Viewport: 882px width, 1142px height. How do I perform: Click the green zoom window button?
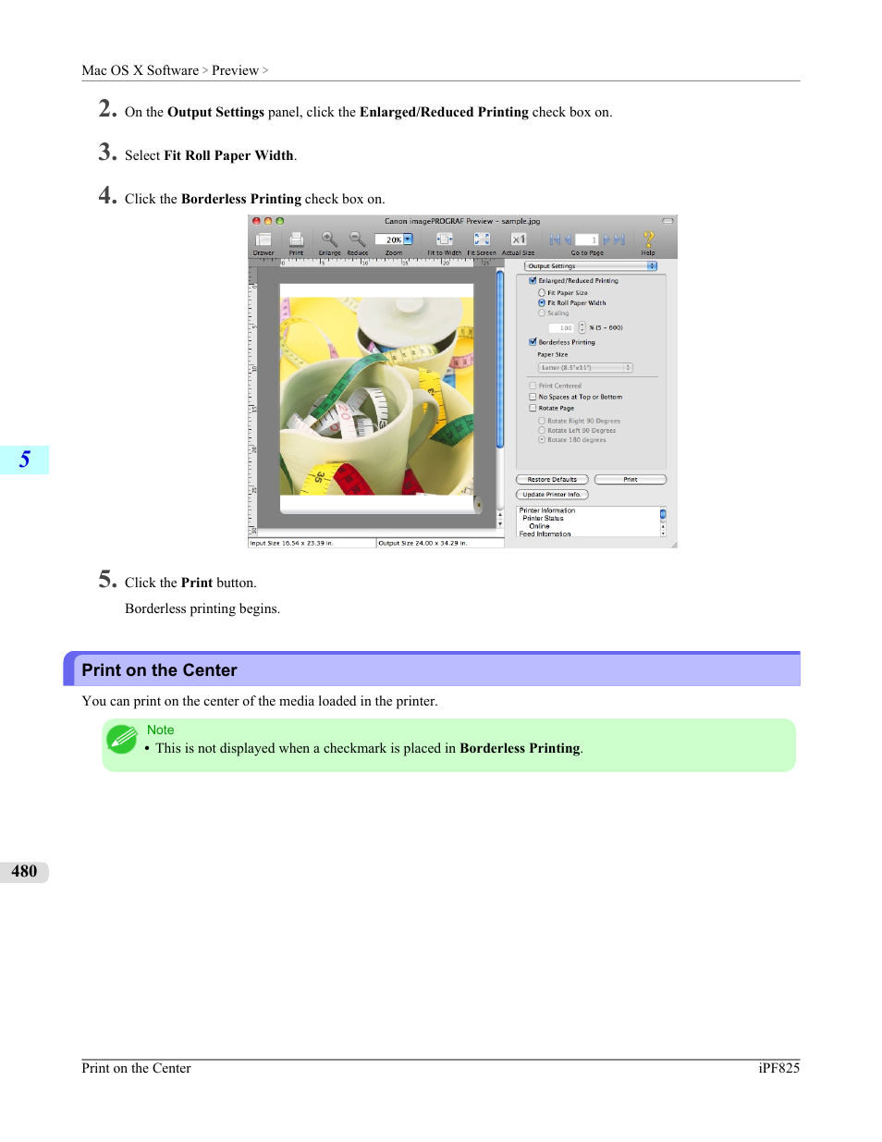coord(279,221)
